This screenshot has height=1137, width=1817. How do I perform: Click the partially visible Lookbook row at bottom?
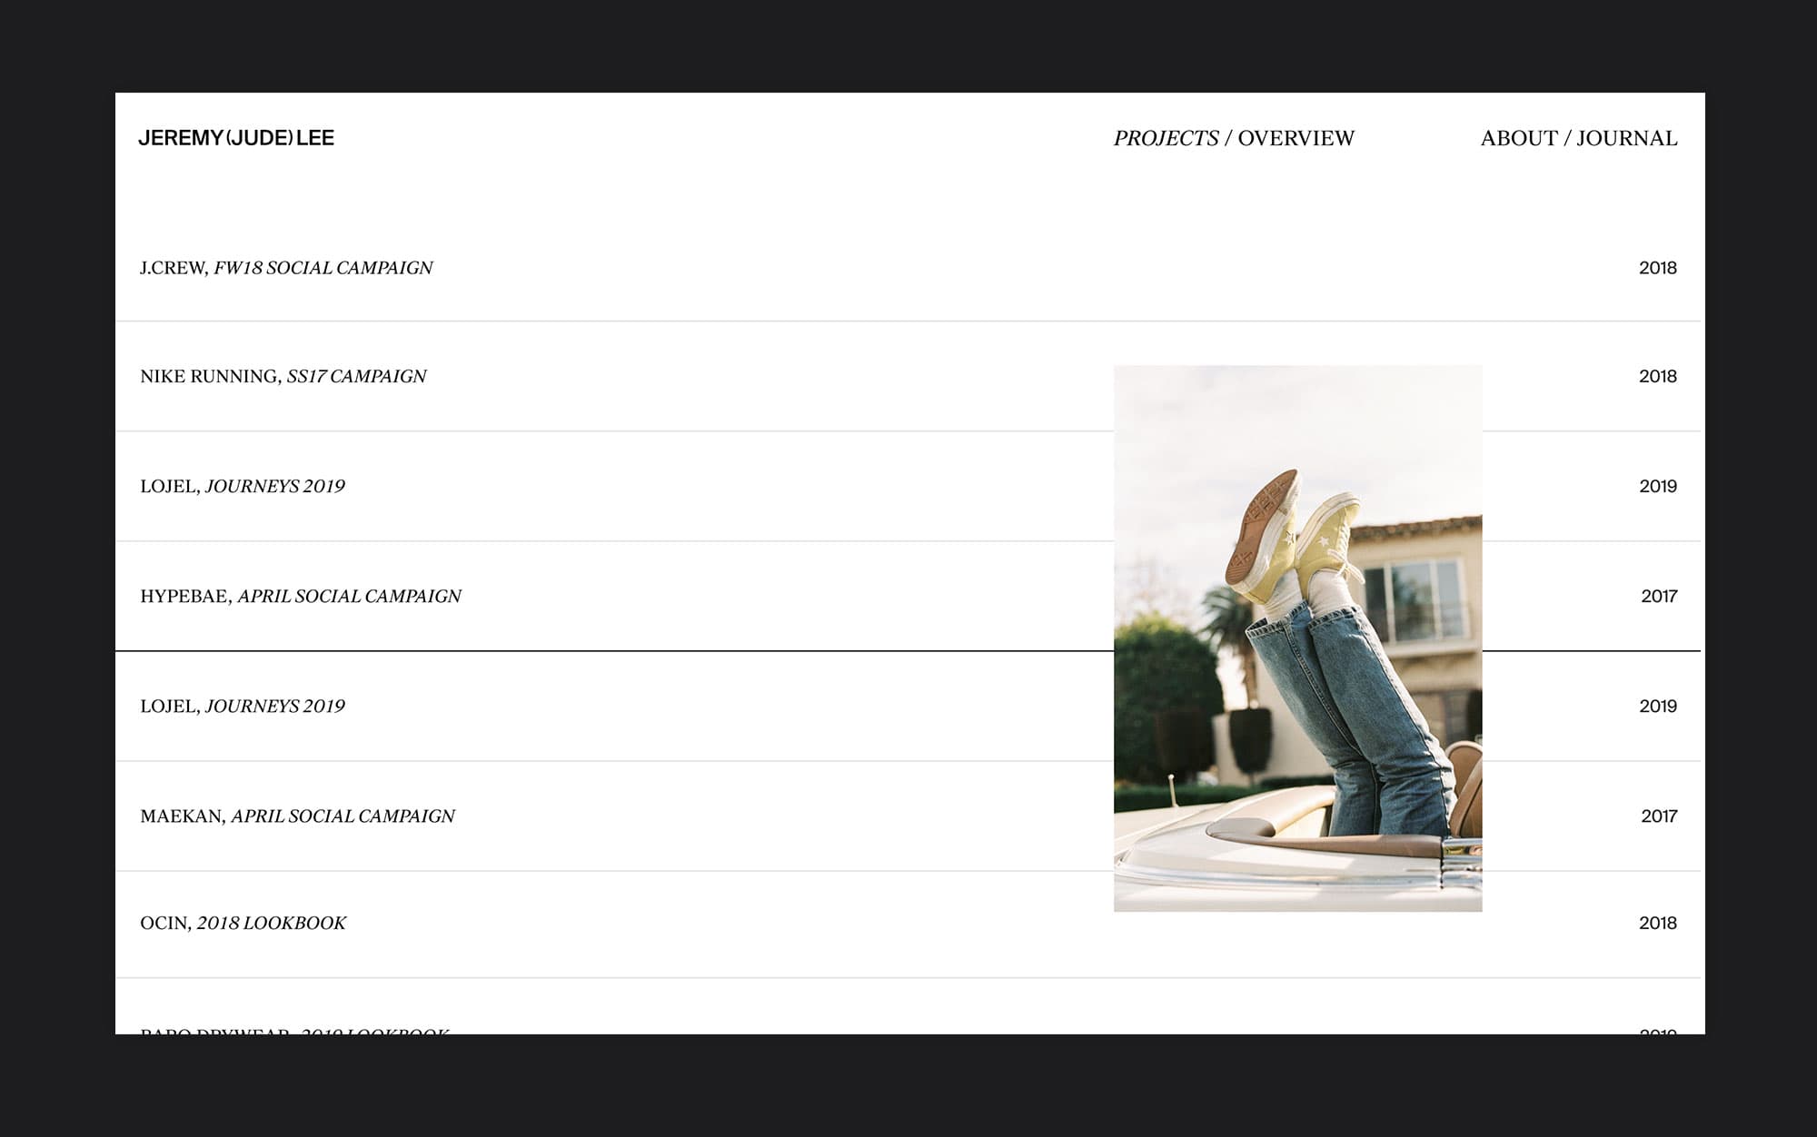294,1030
